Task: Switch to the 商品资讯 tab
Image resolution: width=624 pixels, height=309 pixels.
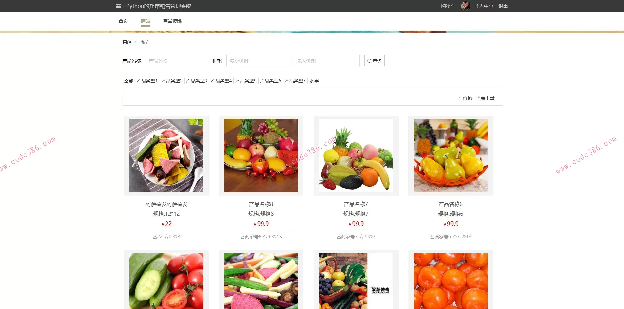Action: [x=172, y=21]
